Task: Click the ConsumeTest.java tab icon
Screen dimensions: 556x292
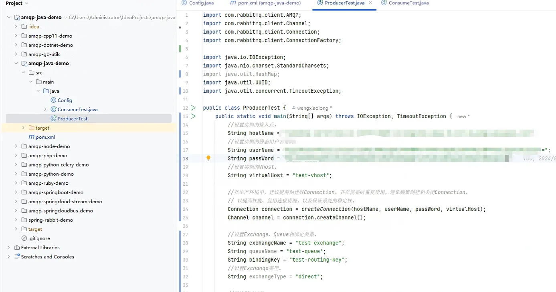Action: pyautogui.click(x=384, y=3)
